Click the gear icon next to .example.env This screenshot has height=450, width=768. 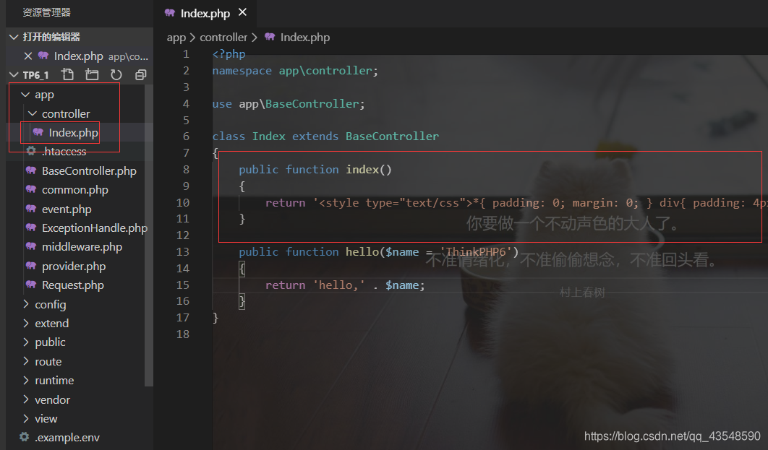24,437
